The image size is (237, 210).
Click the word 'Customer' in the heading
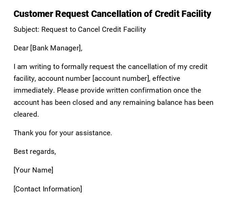click(33, 14)
